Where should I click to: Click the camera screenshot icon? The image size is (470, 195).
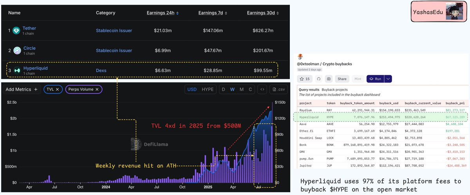(329, 79)
